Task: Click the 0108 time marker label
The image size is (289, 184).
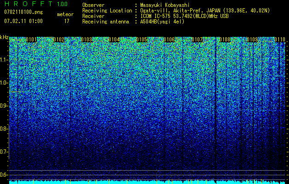Action: pos(225,40)
